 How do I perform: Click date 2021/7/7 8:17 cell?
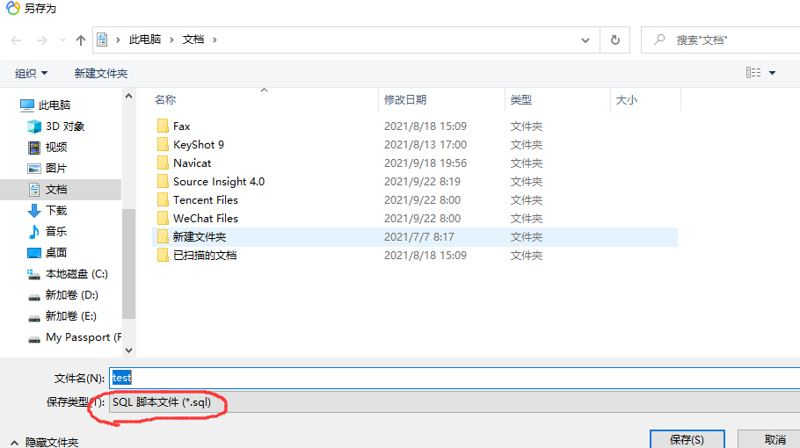[418, 236]
